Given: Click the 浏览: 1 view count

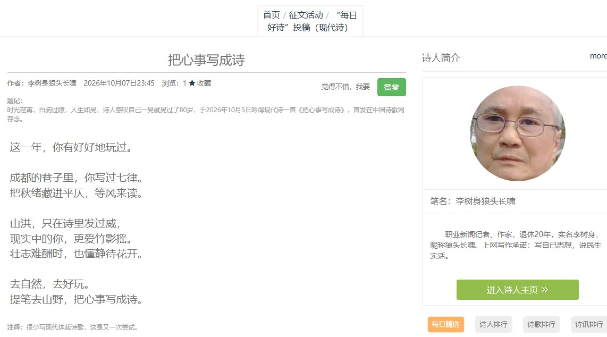Looking at the screenshot, I should [174, 83].
